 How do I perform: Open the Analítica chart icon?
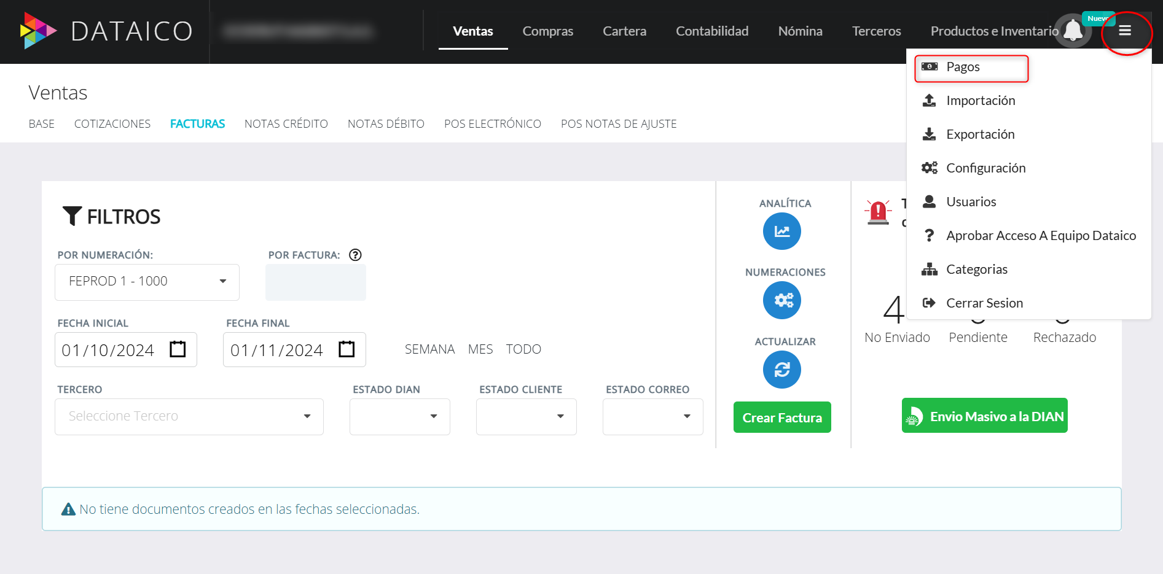coord(781,231)
